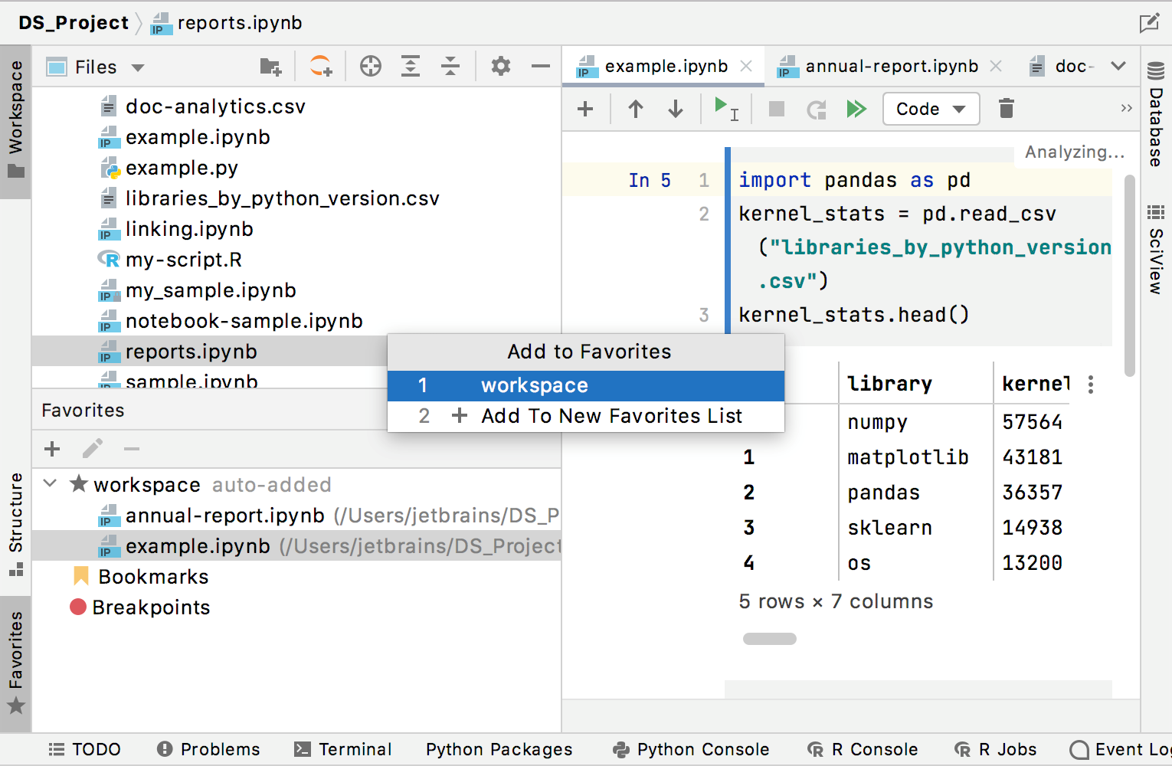The image size is (1172, 766).
Task: Hide the Files tool window
Action: point(541,67)
